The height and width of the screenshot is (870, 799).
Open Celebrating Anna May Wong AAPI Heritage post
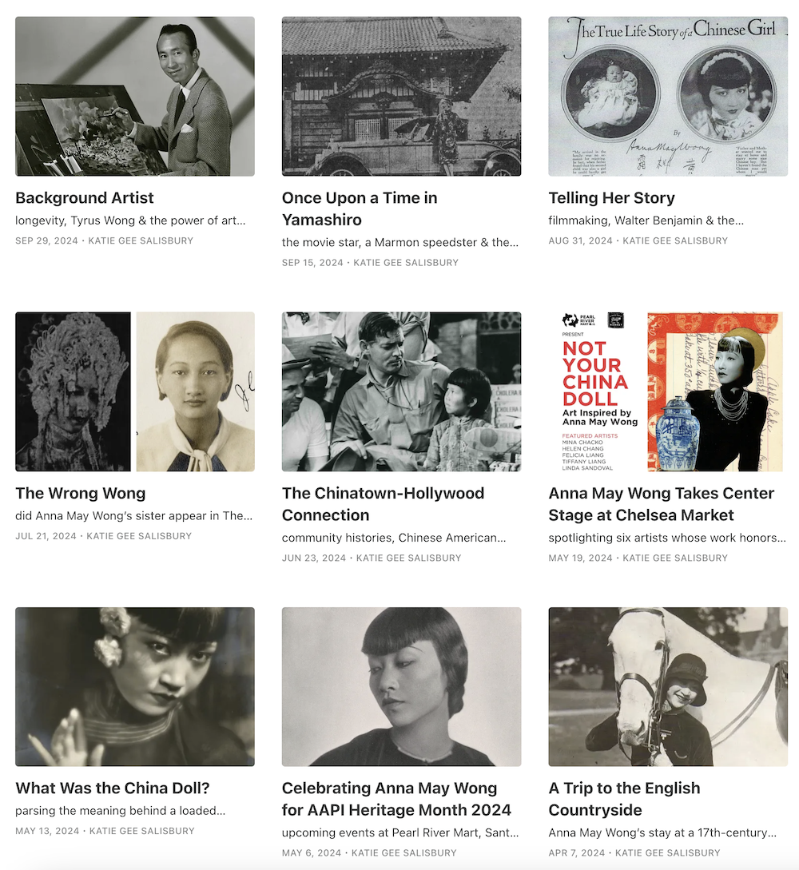(396, 799)
